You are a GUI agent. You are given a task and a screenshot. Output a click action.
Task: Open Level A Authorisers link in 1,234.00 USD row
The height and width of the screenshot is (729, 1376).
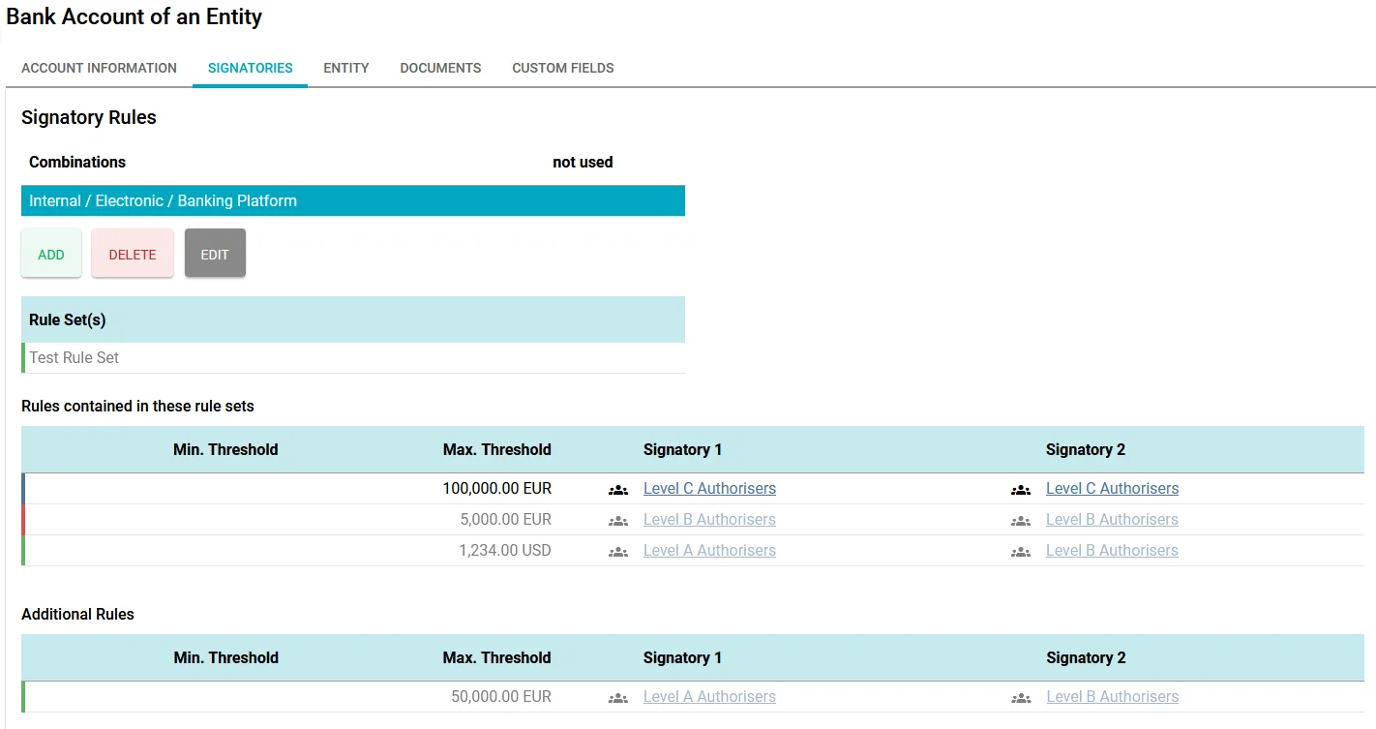[x=709, y=551]
